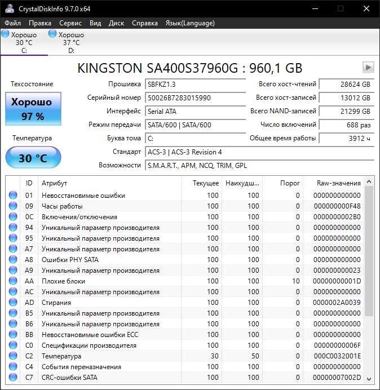
Task: Click raw value 0000002A0039 in Стирания row
Action: pos(337,303)
